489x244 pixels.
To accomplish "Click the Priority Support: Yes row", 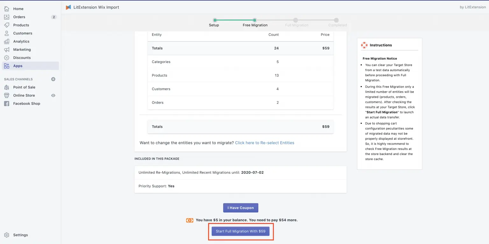I will coord(240,186).
